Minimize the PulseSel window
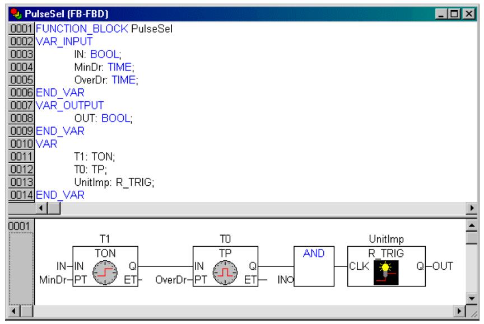The width and height of the screenshot is (484, 324). coord(441,14)
